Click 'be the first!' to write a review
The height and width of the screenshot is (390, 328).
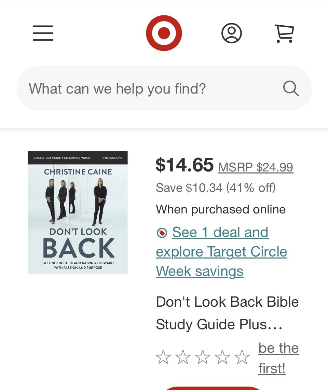coord(278,358)
